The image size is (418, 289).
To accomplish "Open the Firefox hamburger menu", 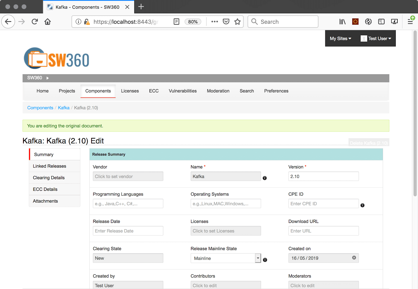I will point(410,21).
